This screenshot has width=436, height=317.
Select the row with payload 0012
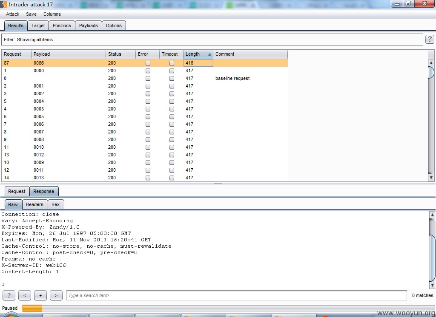click(x=145, y=155)
